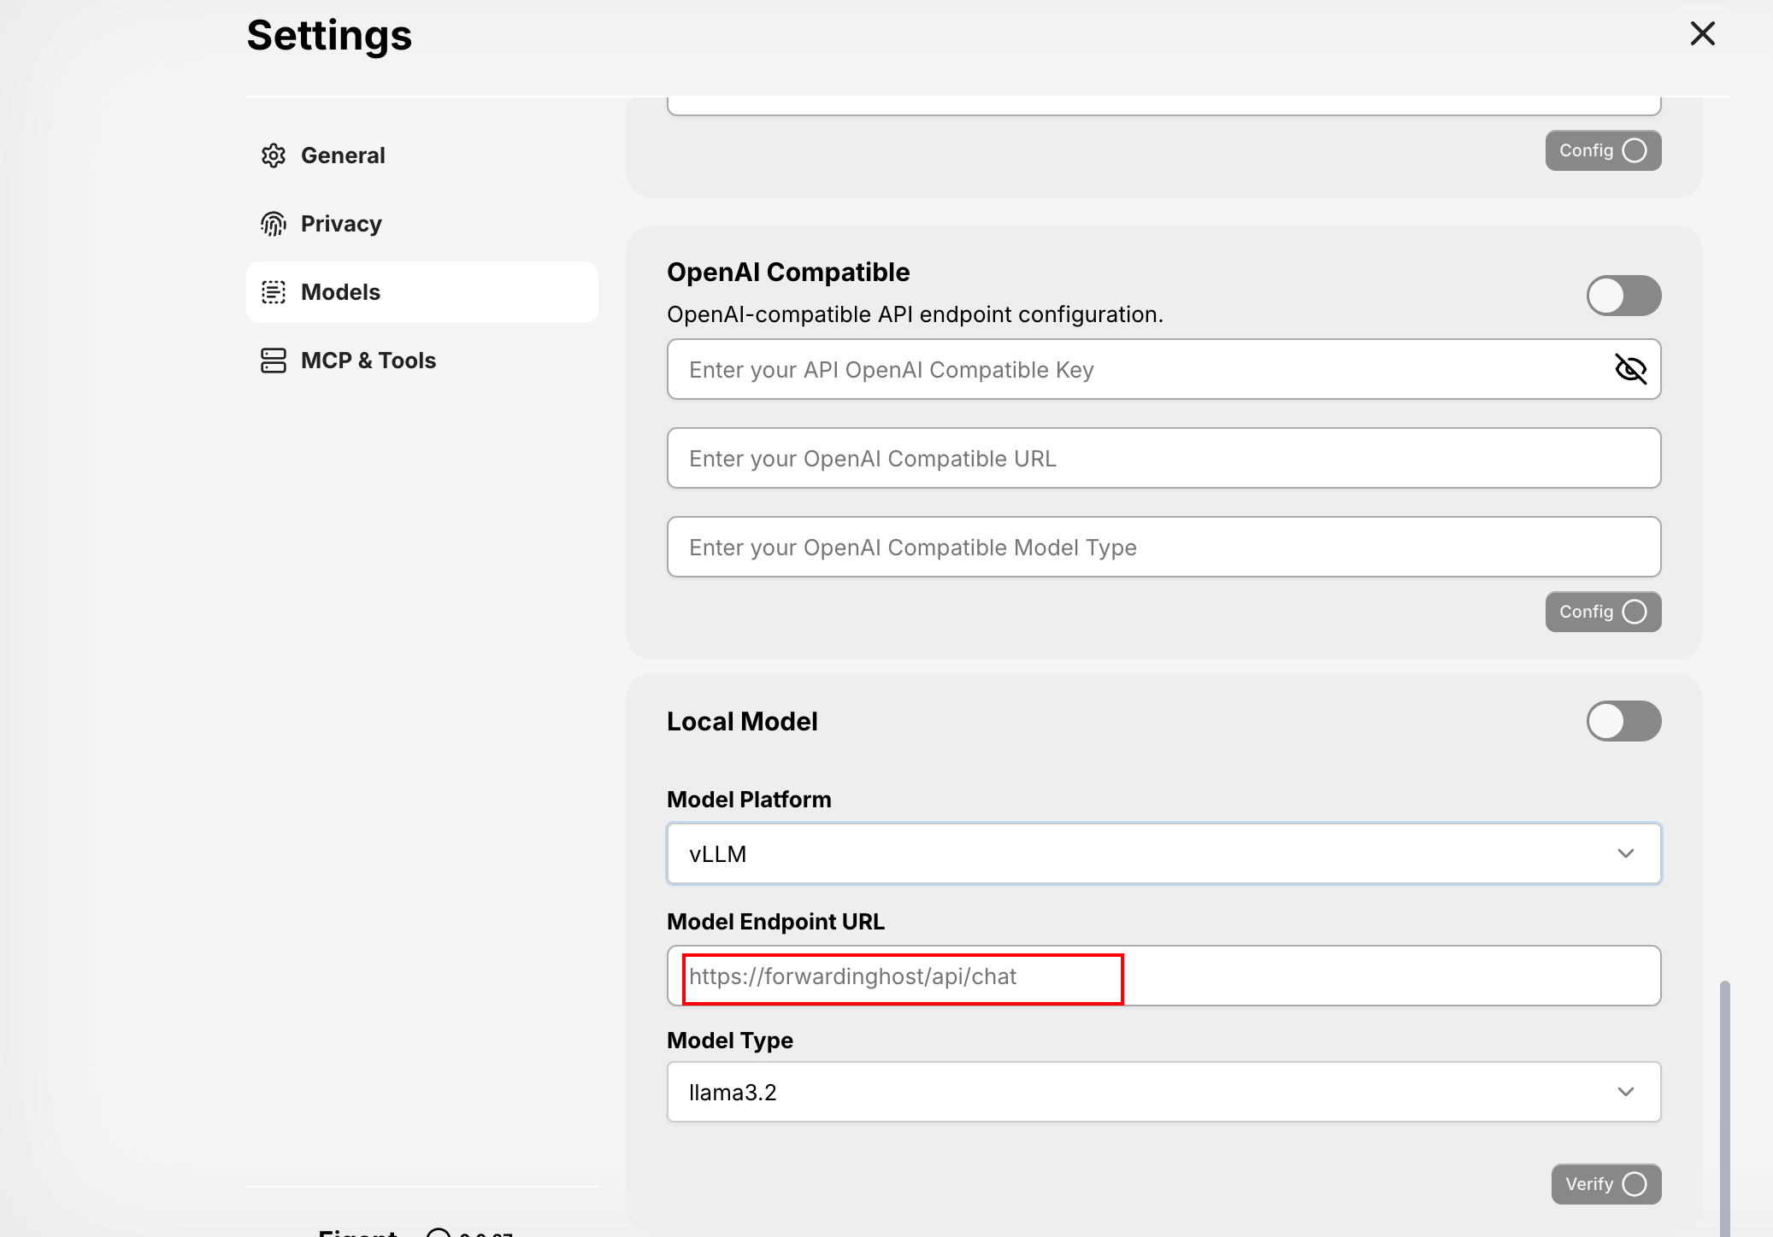Image resolution: width=1773 pixels, height=1237 pixels.
Task: Click the Model Platform label
Action: coord(749,800)
